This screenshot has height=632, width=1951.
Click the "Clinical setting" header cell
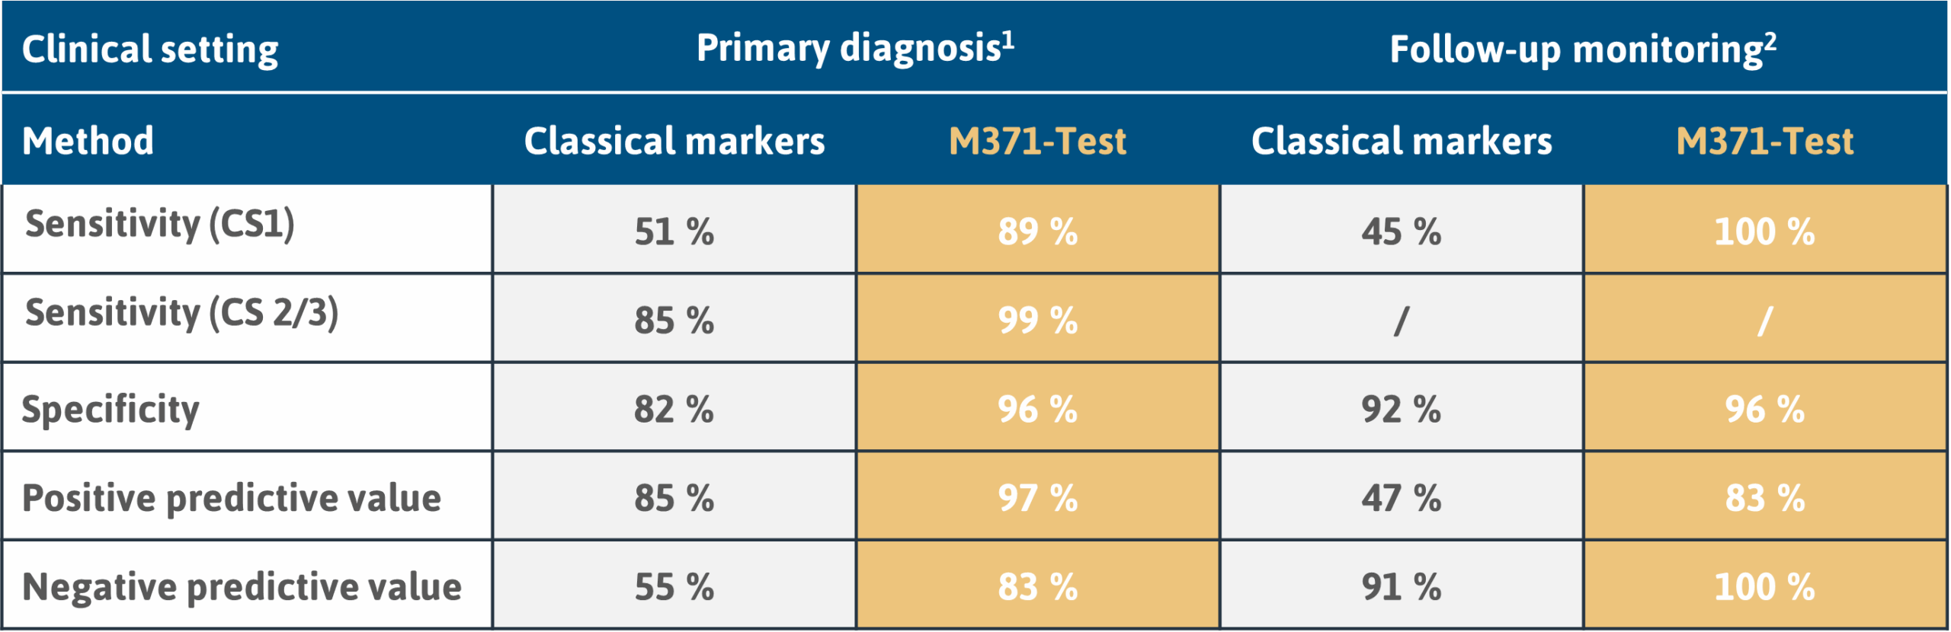pos(150,49)
